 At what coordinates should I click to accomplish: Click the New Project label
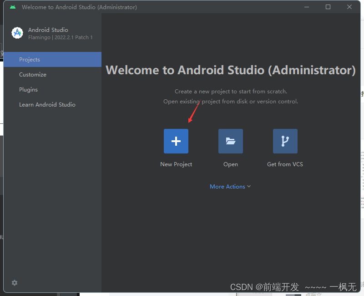click(x=176, y=164)
